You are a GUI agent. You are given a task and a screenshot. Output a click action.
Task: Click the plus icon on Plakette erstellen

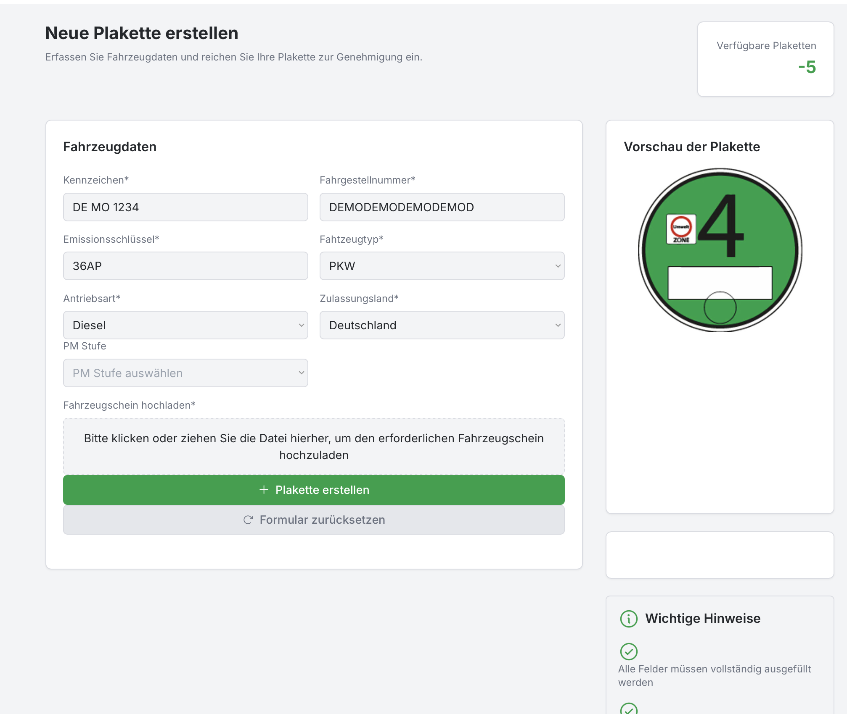264,490
